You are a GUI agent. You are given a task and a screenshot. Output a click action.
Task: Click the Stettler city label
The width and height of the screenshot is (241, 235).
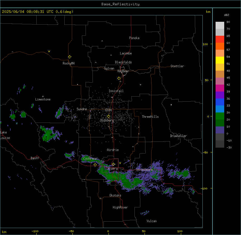pos(177,66)
